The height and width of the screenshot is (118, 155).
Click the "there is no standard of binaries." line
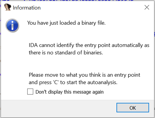(66, 53)
